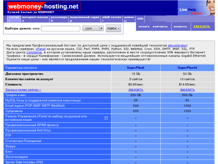Open the выделенный сервер tab

[85, 19]
